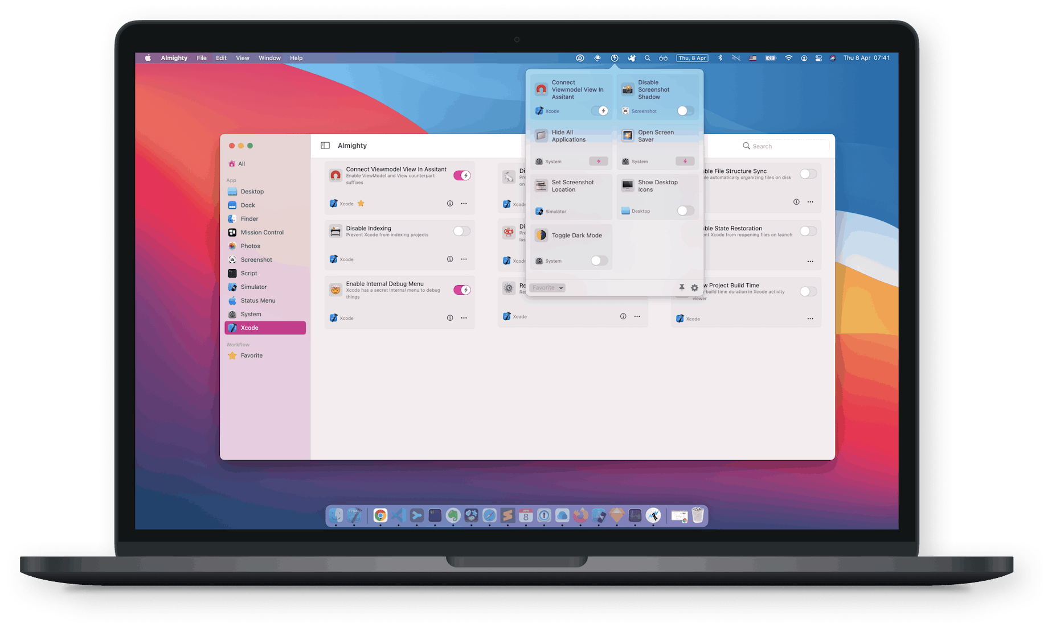Open the Almighty app menu
The image size is (1052, 628).
174,58
